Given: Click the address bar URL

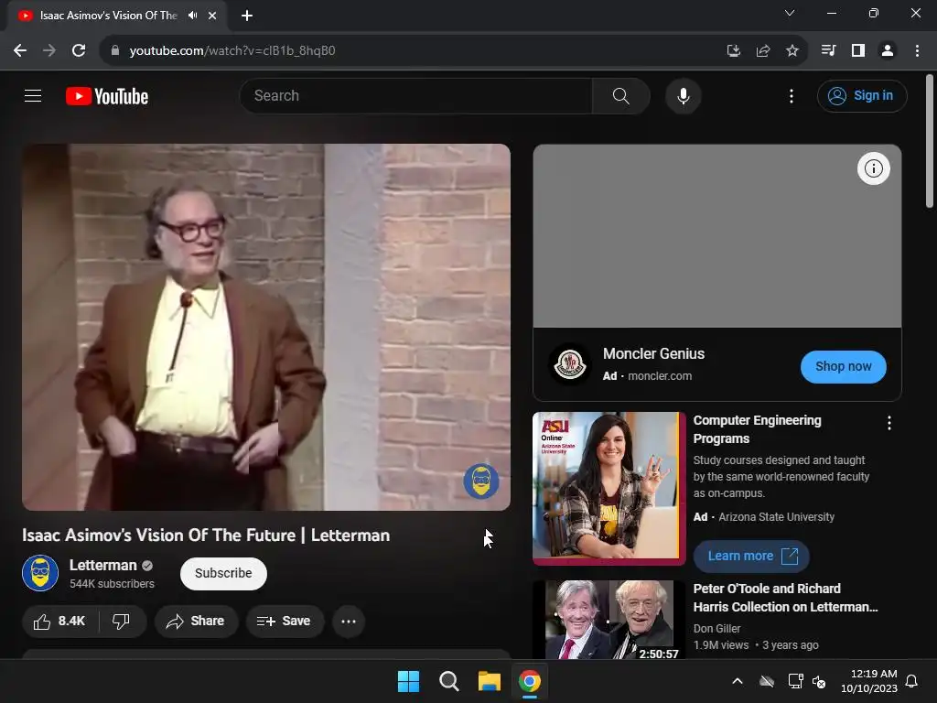Looking at the screenshot, I should click(232, 51).
